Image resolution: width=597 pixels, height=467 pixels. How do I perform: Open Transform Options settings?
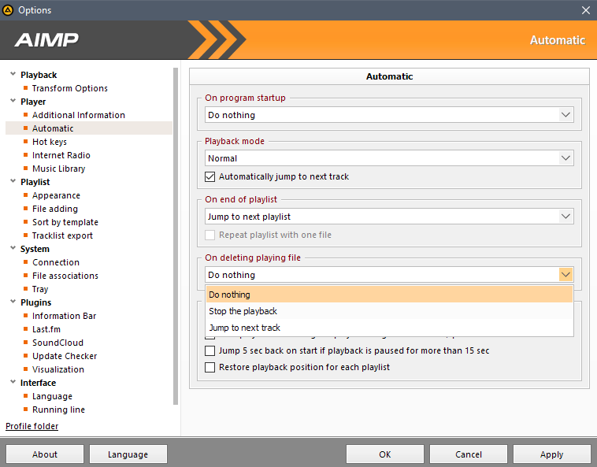point(69,88)
